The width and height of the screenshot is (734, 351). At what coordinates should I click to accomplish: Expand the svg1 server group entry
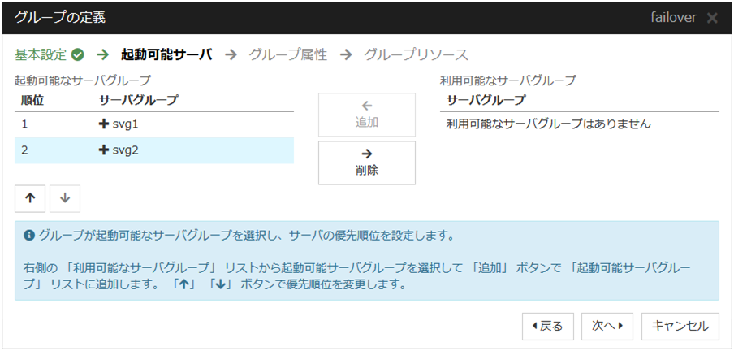click(104, 124)
